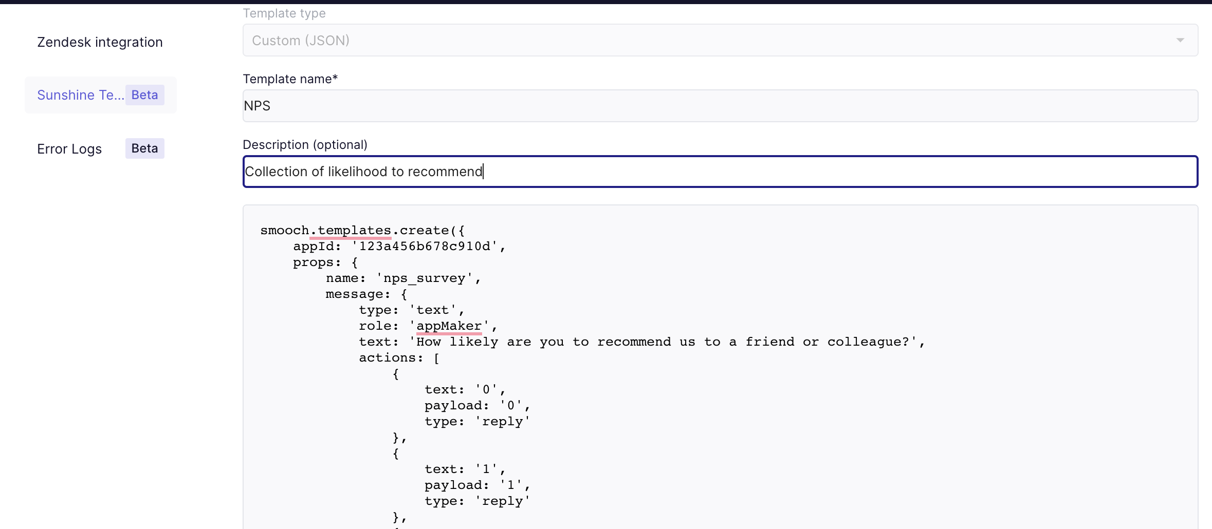1212x529 pixels.
Task: Click the payload: '0' code line
Action: (x=478, y=406)
